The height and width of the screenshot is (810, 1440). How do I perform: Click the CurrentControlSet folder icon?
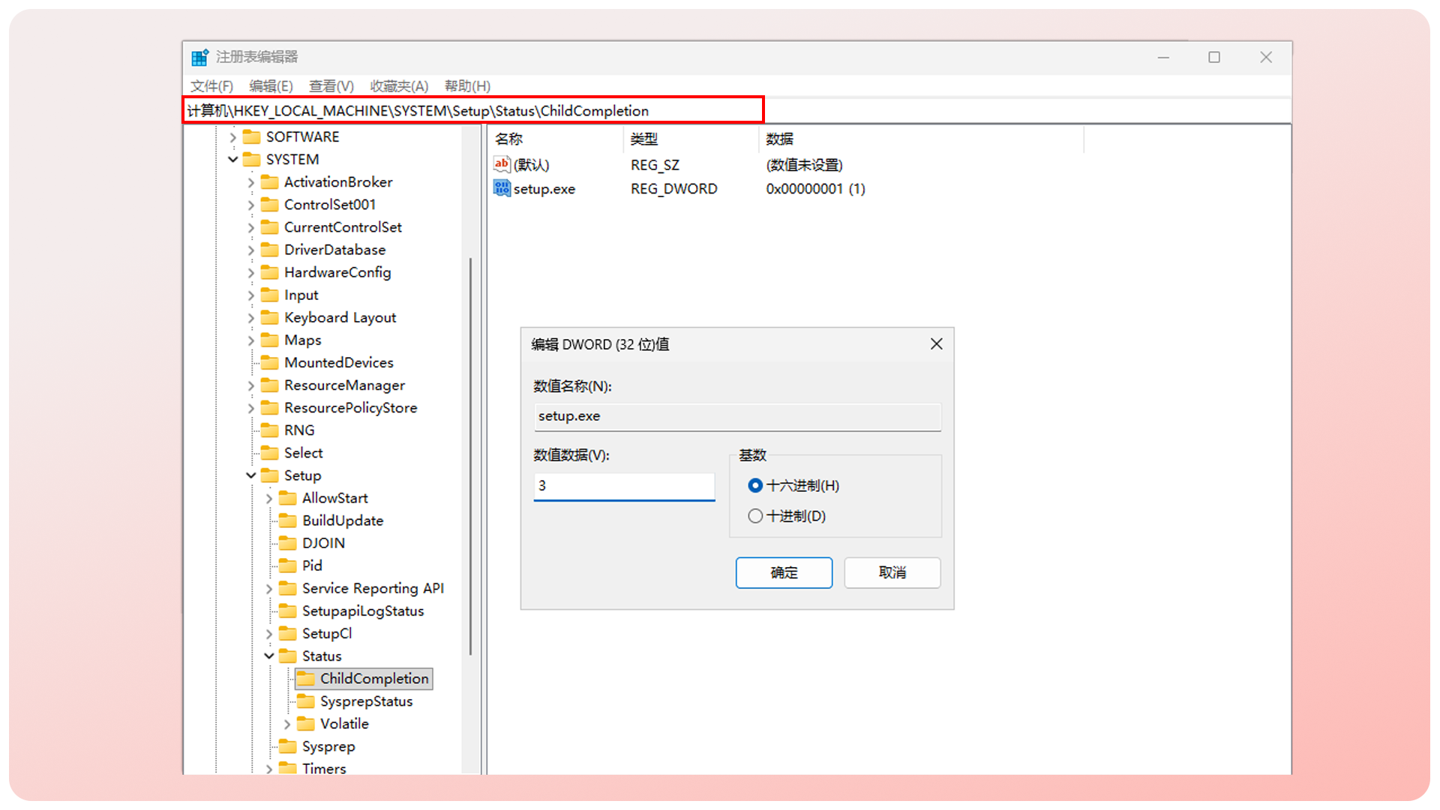[x=270, y=227]
